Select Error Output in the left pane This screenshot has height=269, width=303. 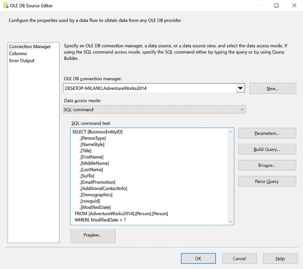(x=22, y=61)
